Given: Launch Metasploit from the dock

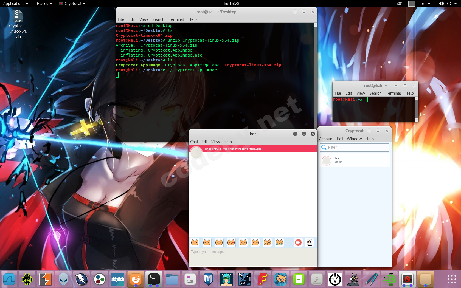Looking at the screenshot, I should click(208, 279).
